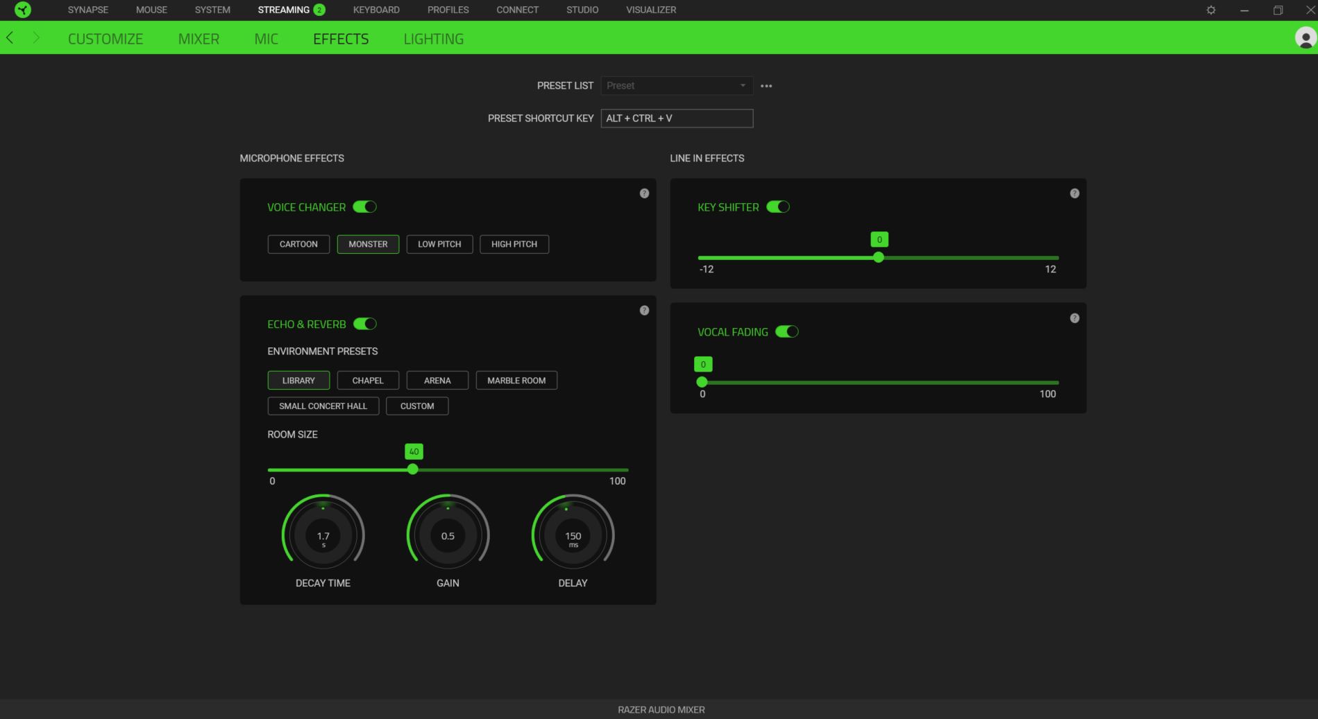The image size is (1318, 719).
Task: Disable the Voice Changer toggle
Action: coord(364,207)
